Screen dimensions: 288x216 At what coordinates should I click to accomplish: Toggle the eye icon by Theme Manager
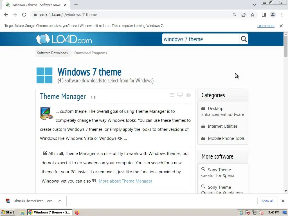(188, 95)
